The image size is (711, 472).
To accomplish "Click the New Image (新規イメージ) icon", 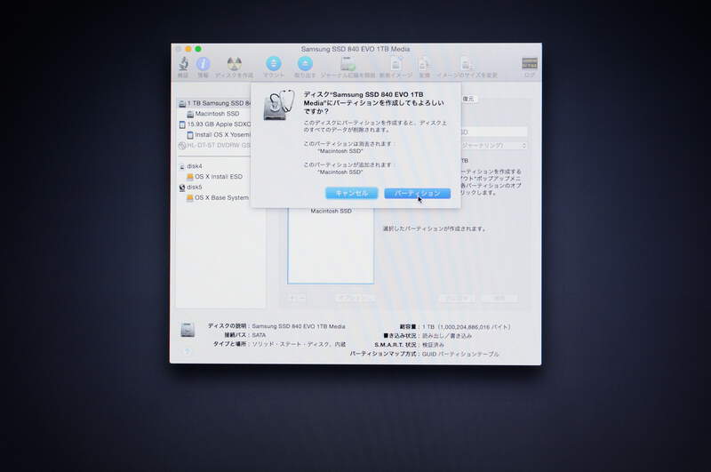I will click(x=395, y=64).
